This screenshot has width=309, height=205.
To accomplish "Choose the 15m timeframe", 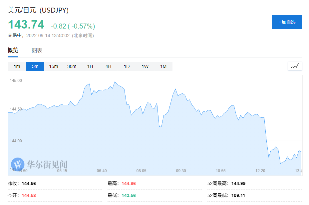I will (53, 66).
